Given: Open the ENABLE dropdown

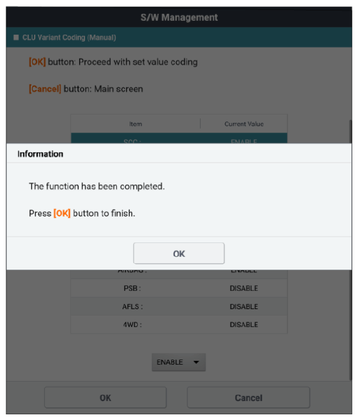Looking at the screenshot, I should [x=179, y=362].
